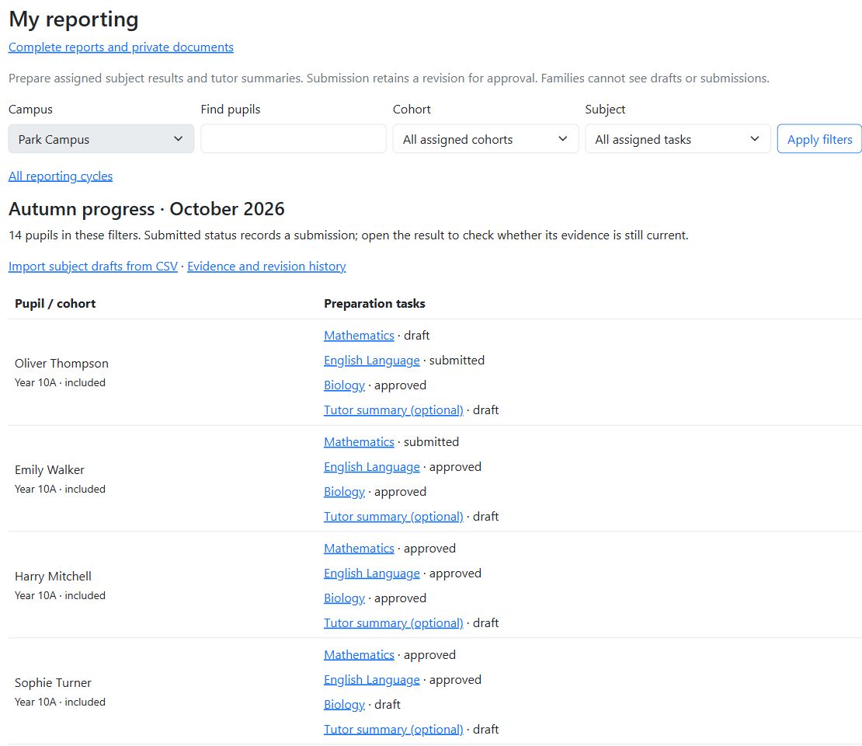
Task: Click the pupil name Oliver Thompson
Action: 61,363
